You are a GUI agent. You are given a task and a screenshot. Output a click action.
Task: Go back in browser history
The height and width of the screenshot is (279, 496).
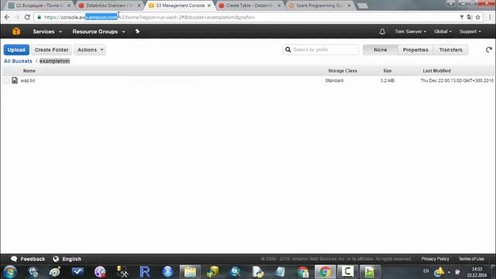click(7, 17)
